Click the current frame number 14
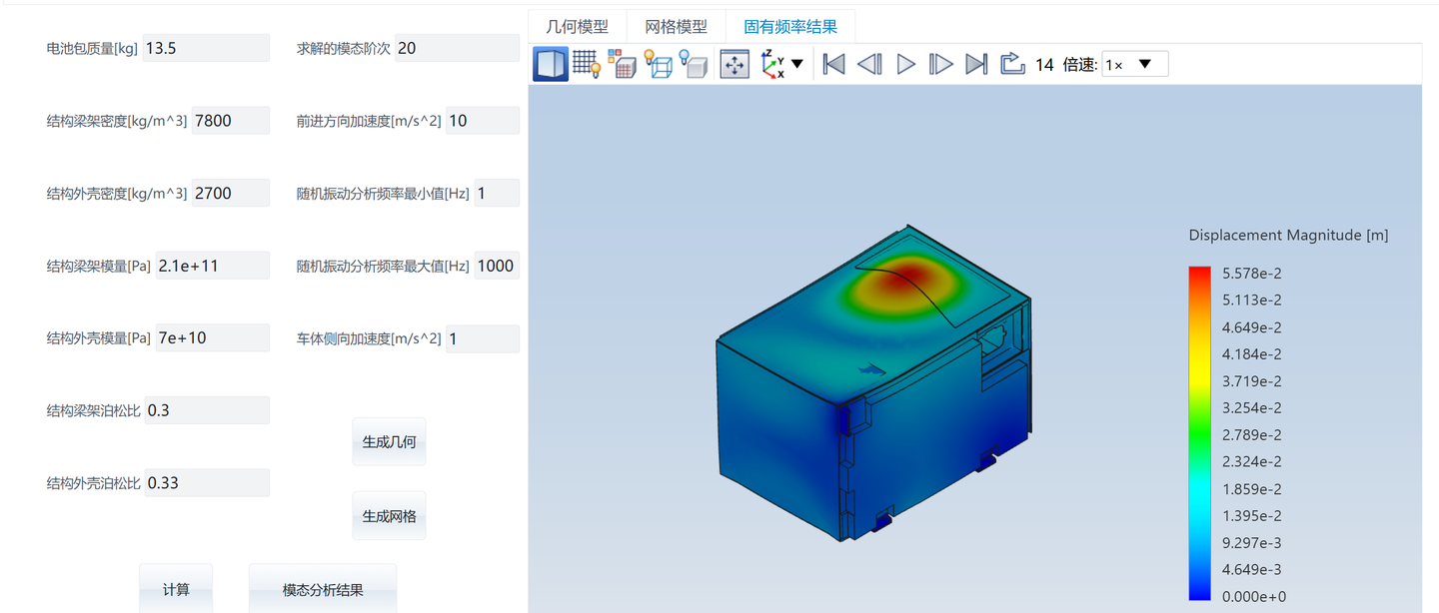 pyautogui.click(x=1044, y=64)
